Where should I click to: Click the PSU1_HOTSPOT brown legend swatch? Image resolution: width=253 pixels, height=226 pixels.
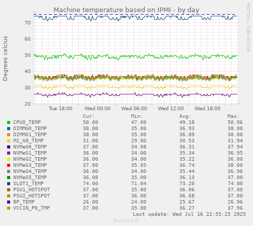pyautogui.click(x=9, y=190)
